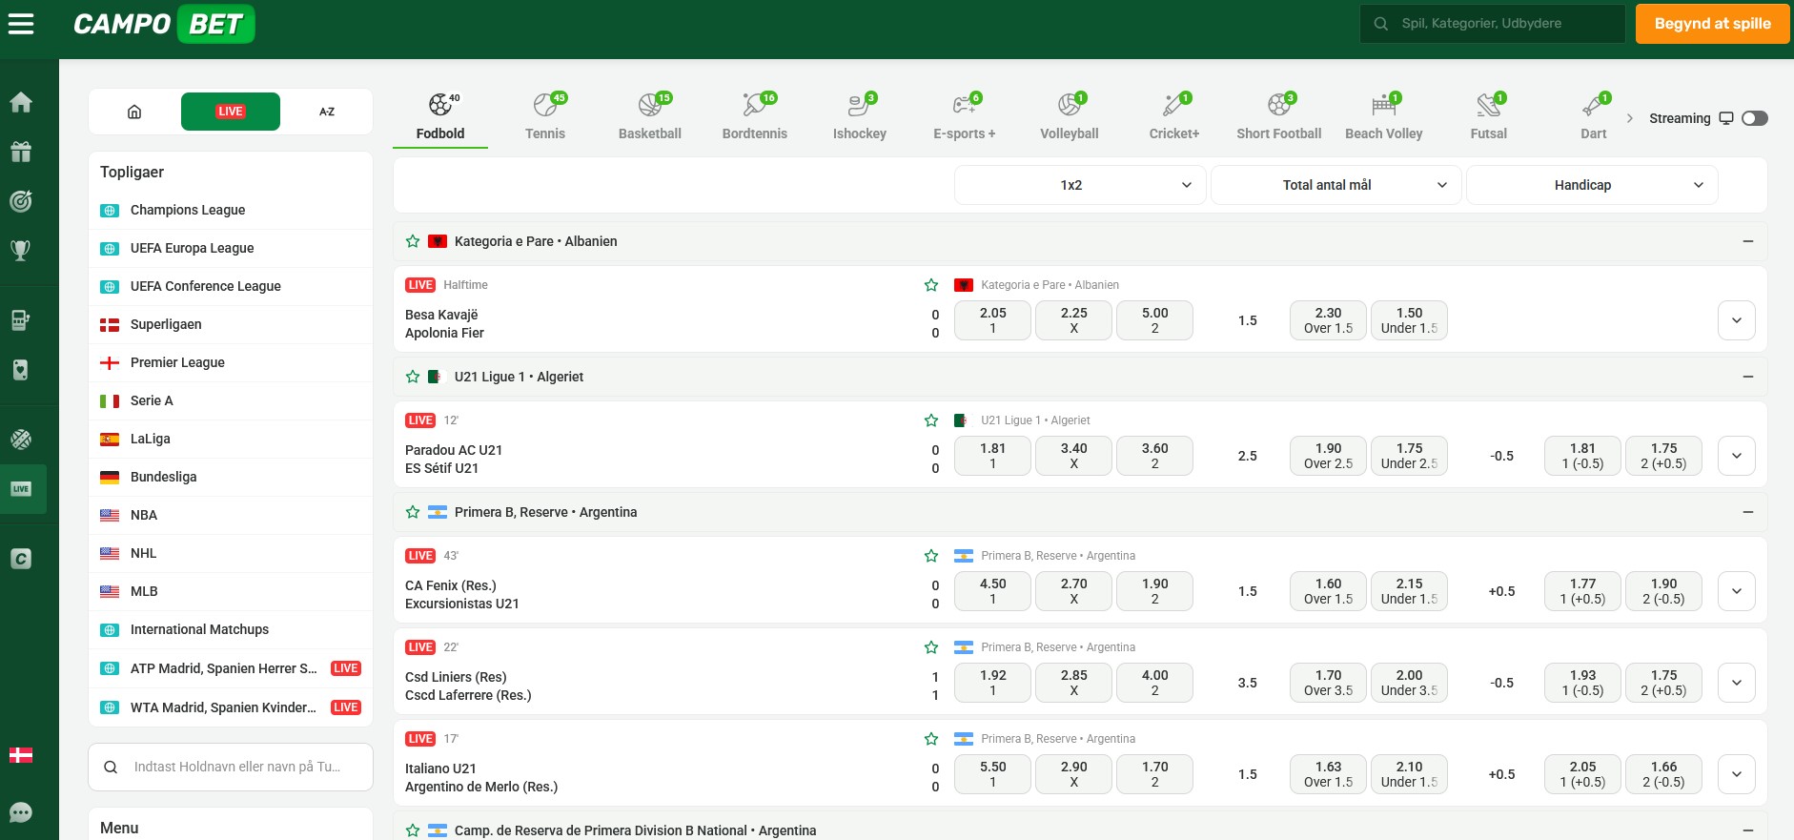
Task: Switch to the Bordtennis tab
Action: 755,117
